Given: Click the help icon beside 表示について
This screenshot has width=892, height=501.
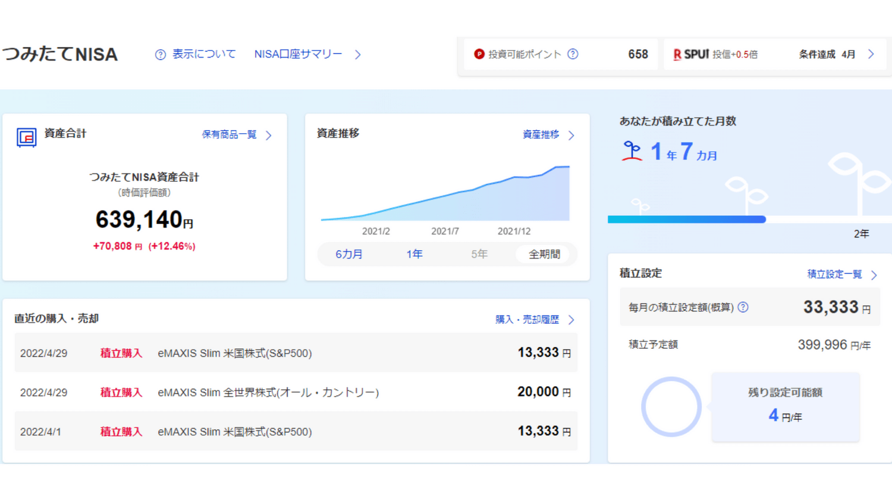Looking at the screenshot, I should 160,55.
